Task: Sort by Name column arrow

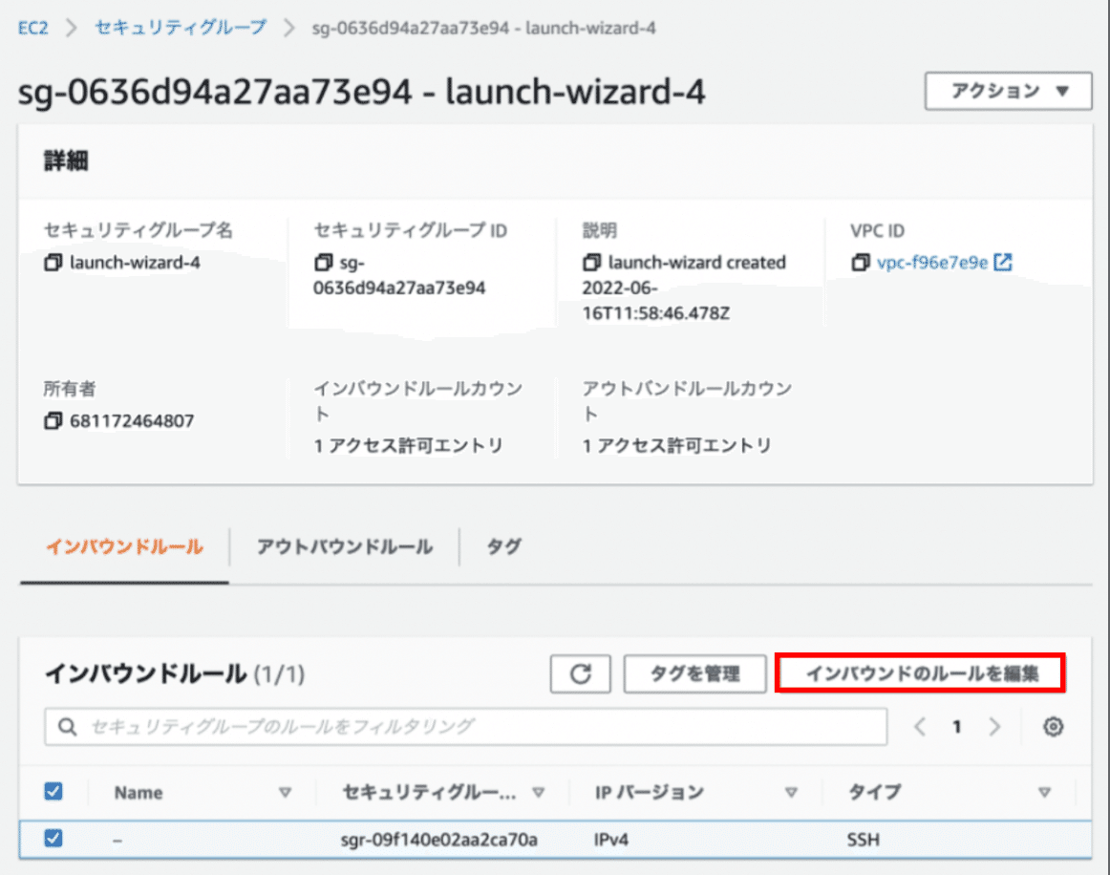Action: point(286,792)
